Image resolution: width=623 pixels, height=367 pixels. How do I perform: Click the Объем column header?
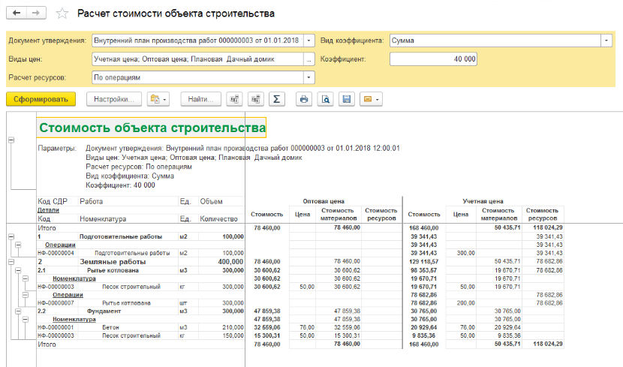click(212, 201)
